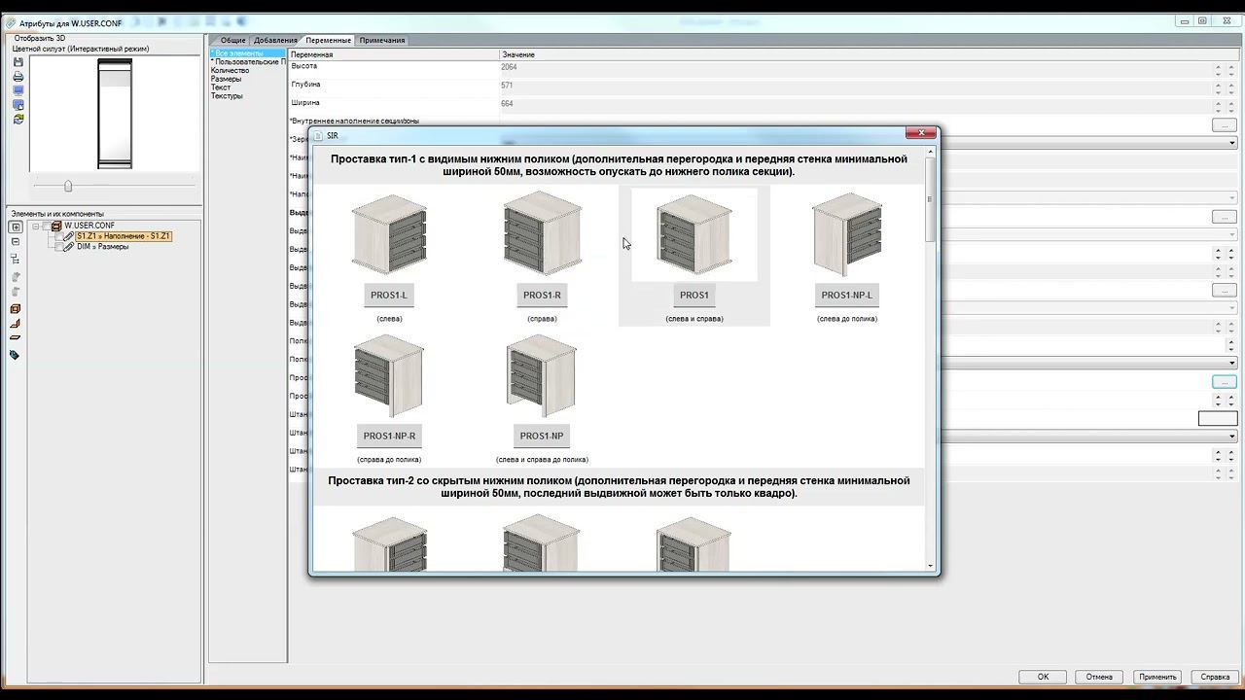Click the blue tag icon
The image size is (1245, 700).
point(16,355)
